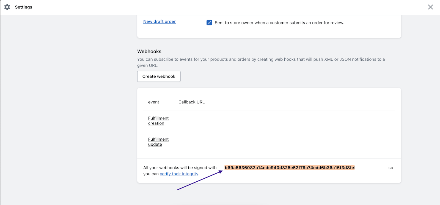Click the Create webhook button
The width and height of the screenshot is (440, 205).
coord(159,76)
